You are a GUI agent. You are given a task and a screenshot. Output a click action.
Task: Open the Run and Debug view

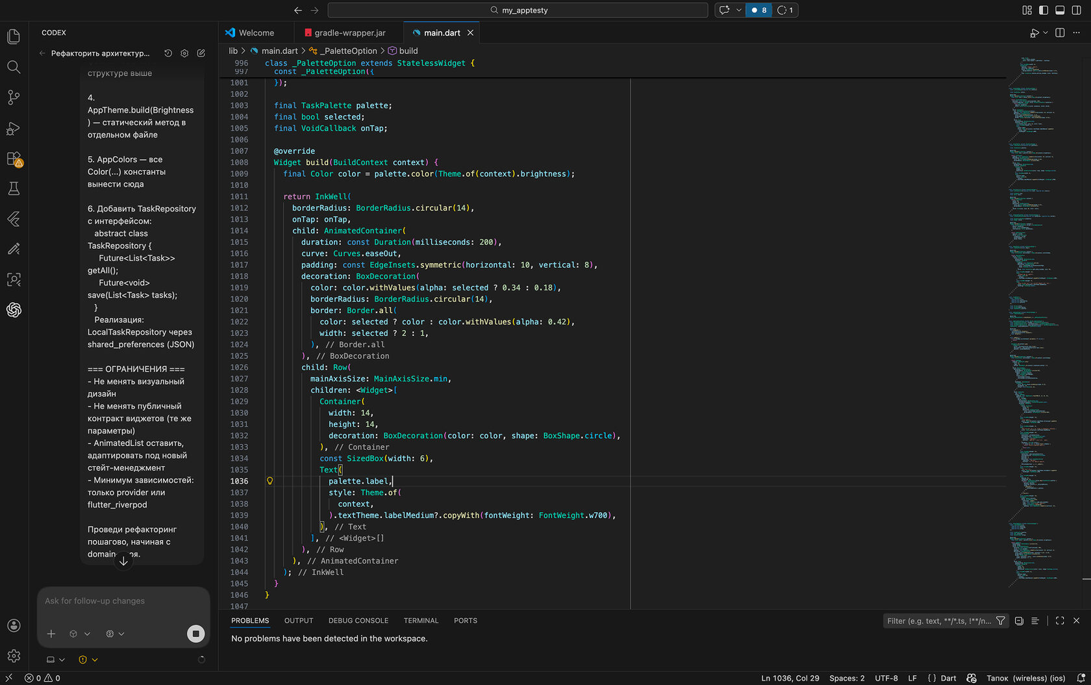click(14, 128)
